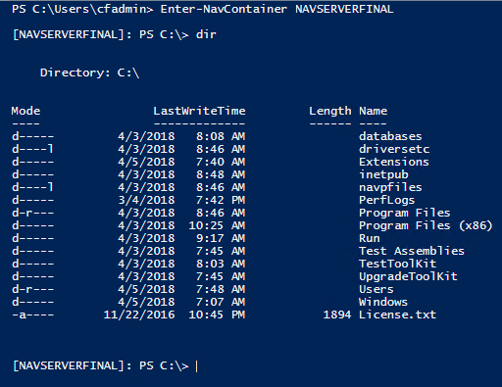502x387 pixels.
Task: Click the LastWriteTime column header
Action: tap(199, 111)
